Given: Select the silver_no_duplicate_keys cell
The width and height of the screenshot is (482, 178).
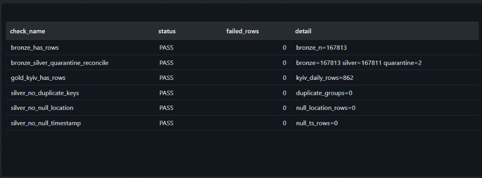Looking at the screenshot, I should [45, 93].
